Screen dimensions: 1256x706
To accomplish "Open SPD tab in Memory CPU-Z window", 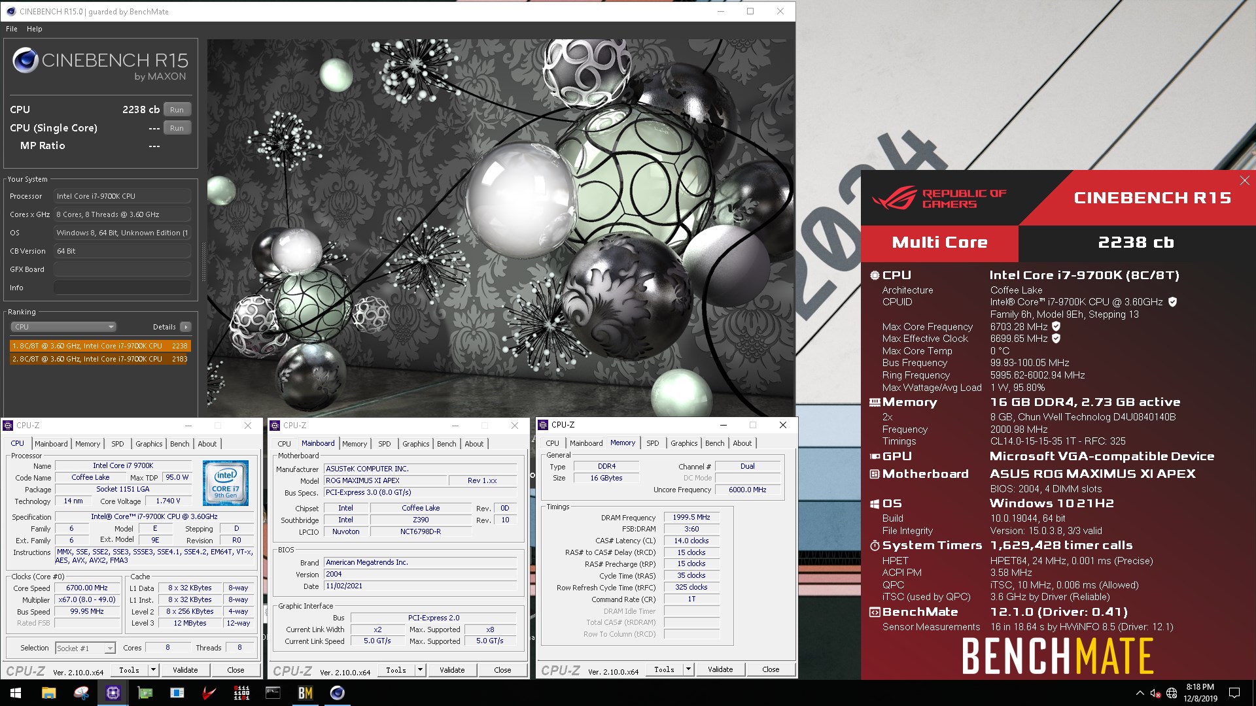I will click(653, 443).
